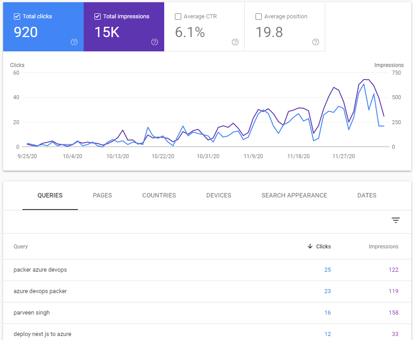413x340 pixels.
Task: Sort table by Impressions column header
Action: pyautogui.click(x=383, y=246)
